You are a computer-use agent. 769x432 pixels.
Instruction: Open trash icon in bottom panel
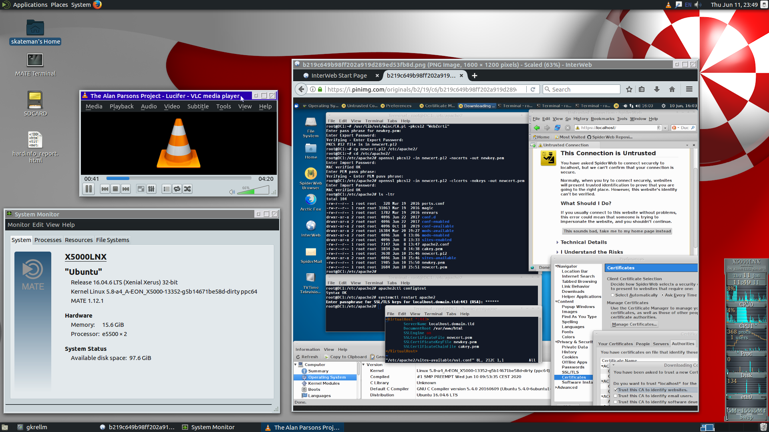pos(763,427)
